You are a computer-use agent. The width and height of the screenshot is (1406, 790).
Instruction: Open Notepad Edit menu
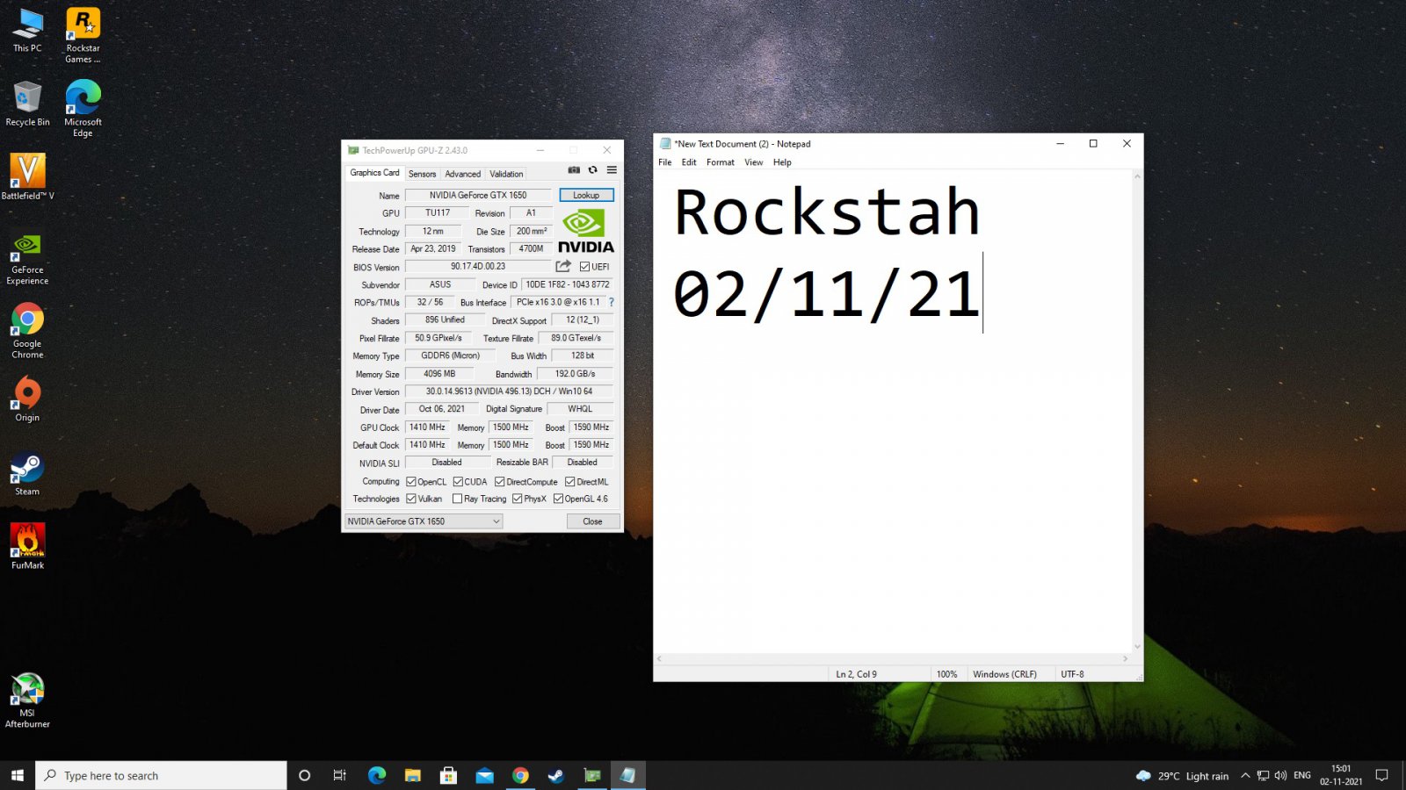coord(689,162)
